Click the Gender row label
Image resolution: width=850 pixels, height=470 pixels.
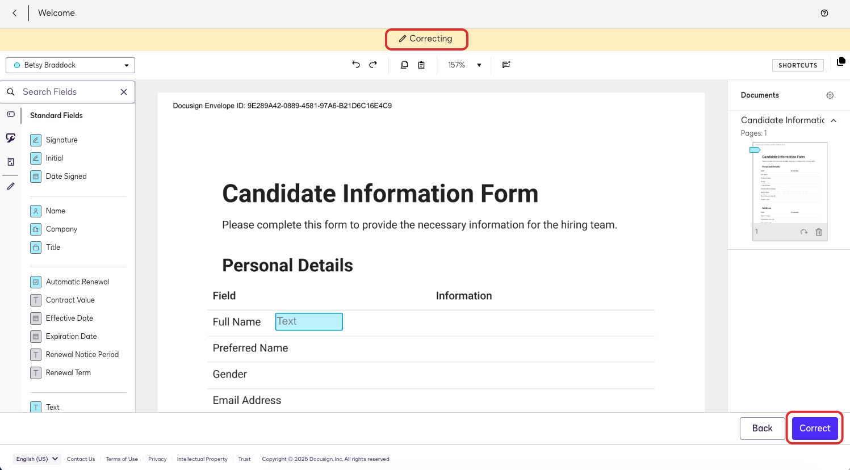tap(230, 374)
